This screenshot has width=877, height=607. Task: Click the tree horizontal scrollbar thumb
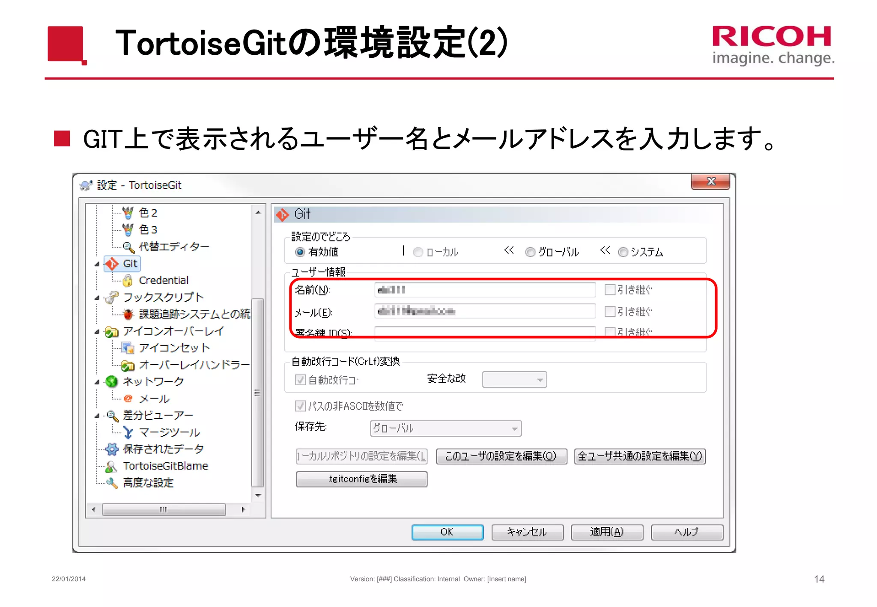click(164, 510)
